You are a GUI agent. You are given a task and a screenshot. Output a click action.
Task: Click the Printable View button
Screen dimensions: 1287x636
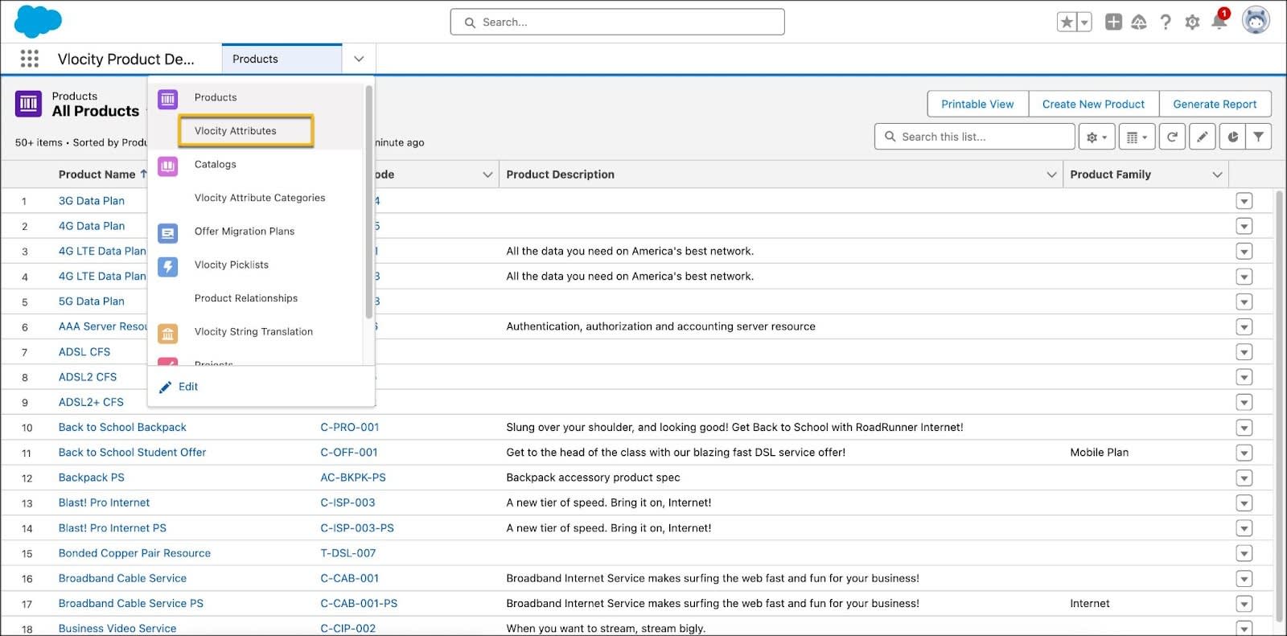(977, 105)
